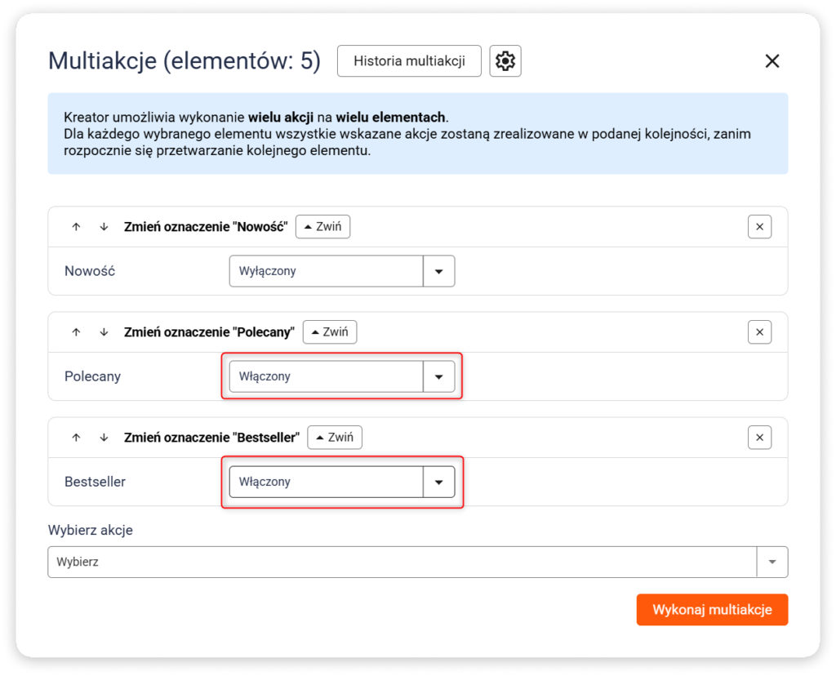Open the Nowość "Wyłączony" dropdown
The height and width of the screenshot is (676, 836).
click(x=341, y=271)
